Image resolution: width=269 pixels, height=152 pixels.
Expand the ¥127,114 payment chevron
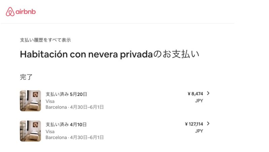[x=208, y=123]
